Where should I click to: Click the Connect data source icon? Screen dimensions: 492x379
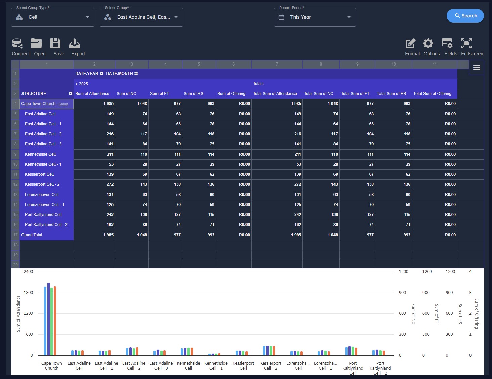coord(18,44)
